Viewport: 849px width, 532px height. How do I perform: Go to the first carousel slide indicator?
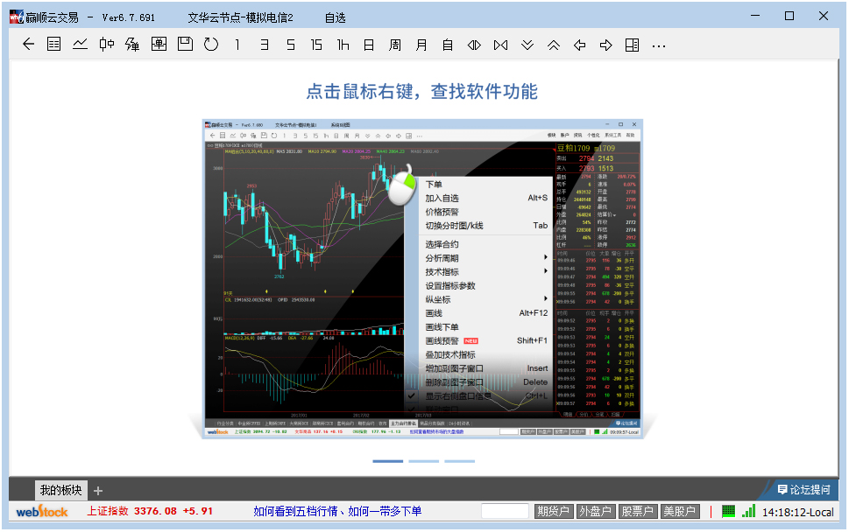tap(387, 461)
